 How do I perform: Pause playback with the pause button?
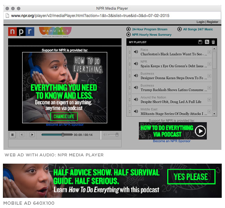(x=12, y=135)
